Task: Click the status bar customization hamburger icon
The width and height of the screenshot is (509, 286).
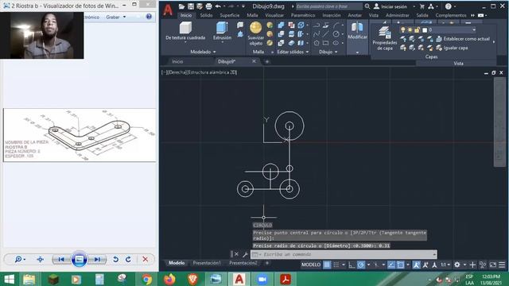Action: (502, 265)
